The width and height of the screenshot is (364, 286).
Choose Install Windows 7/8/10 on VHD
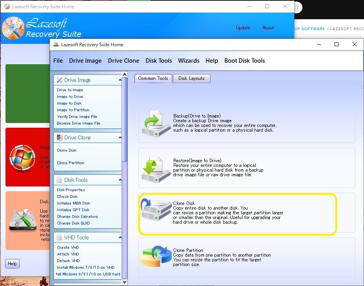(86, 268)
